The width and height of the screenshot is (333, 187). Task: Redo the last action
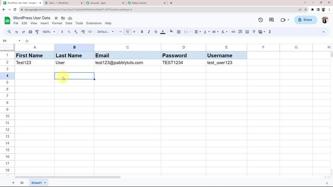point(23,32)
